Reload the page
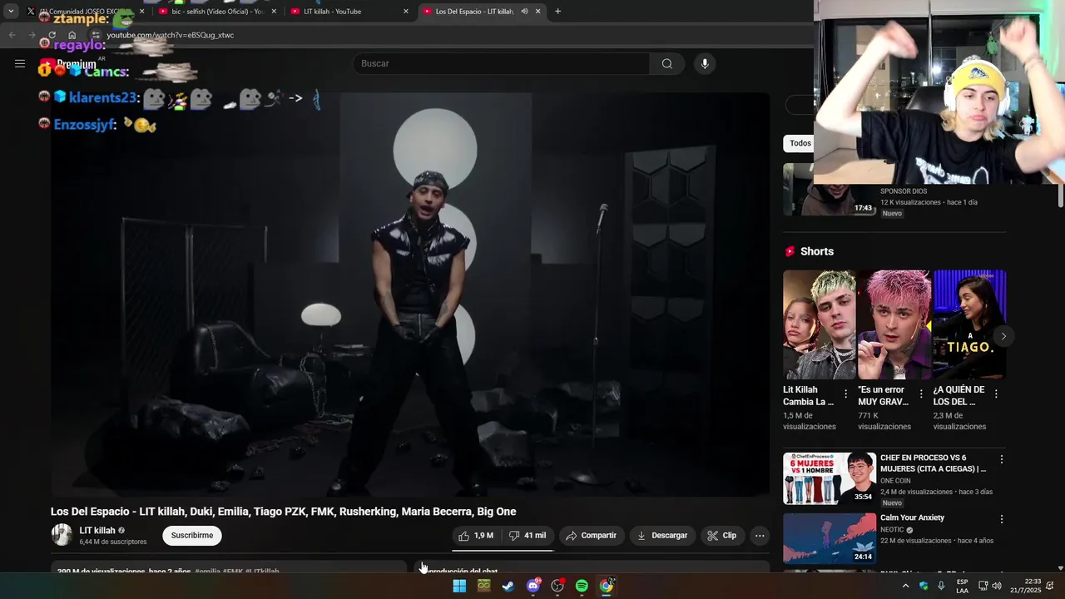Image resolution: width=1065 pixels, height=599 pixels. click(x=52, y=35)
